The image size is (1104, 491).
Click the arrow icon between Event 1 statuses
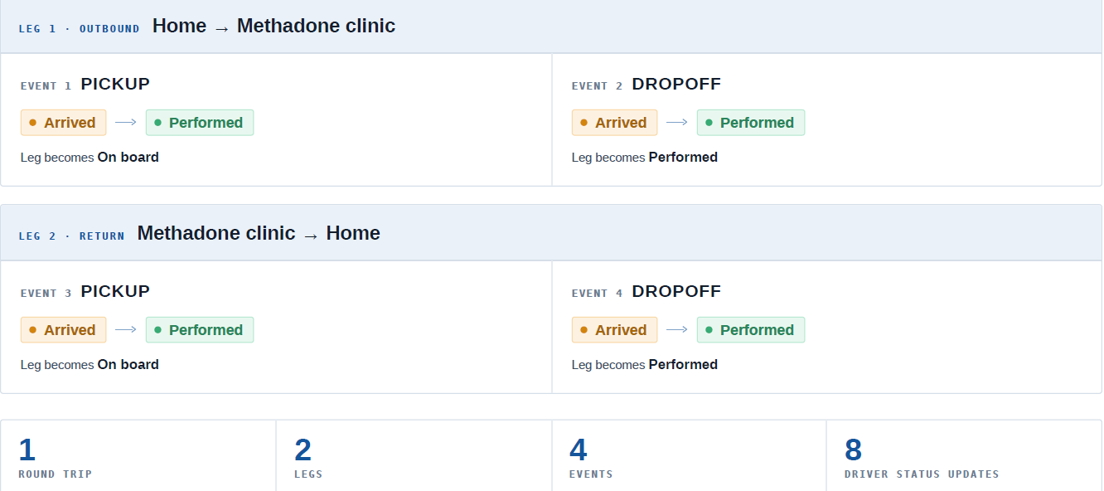point(126,123)
